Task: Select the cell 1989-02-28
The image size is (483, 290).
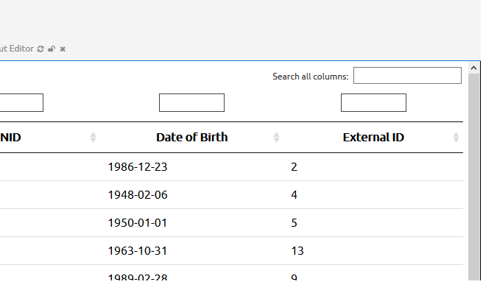Action: (x=138, y=277)
